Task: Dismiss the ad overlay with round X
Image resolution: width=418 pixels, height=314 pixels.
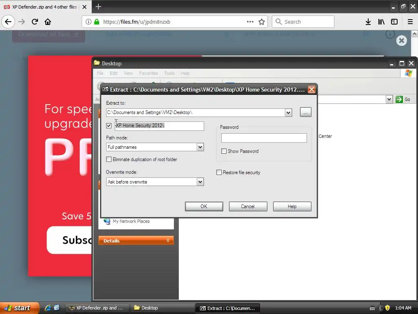Action: [402, 40]
